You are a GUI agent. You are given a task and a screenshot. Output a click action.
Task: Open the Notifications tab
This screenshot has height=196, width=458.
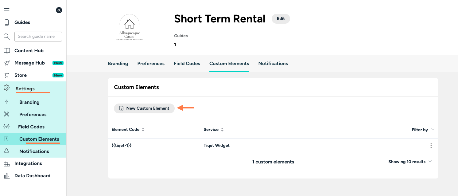point(273,64)
